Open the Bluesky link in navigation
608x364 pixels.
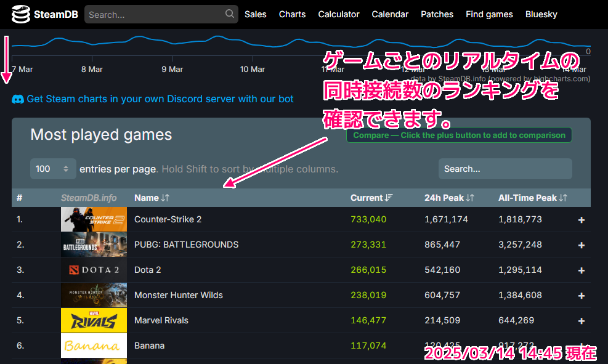coord(541,14)
